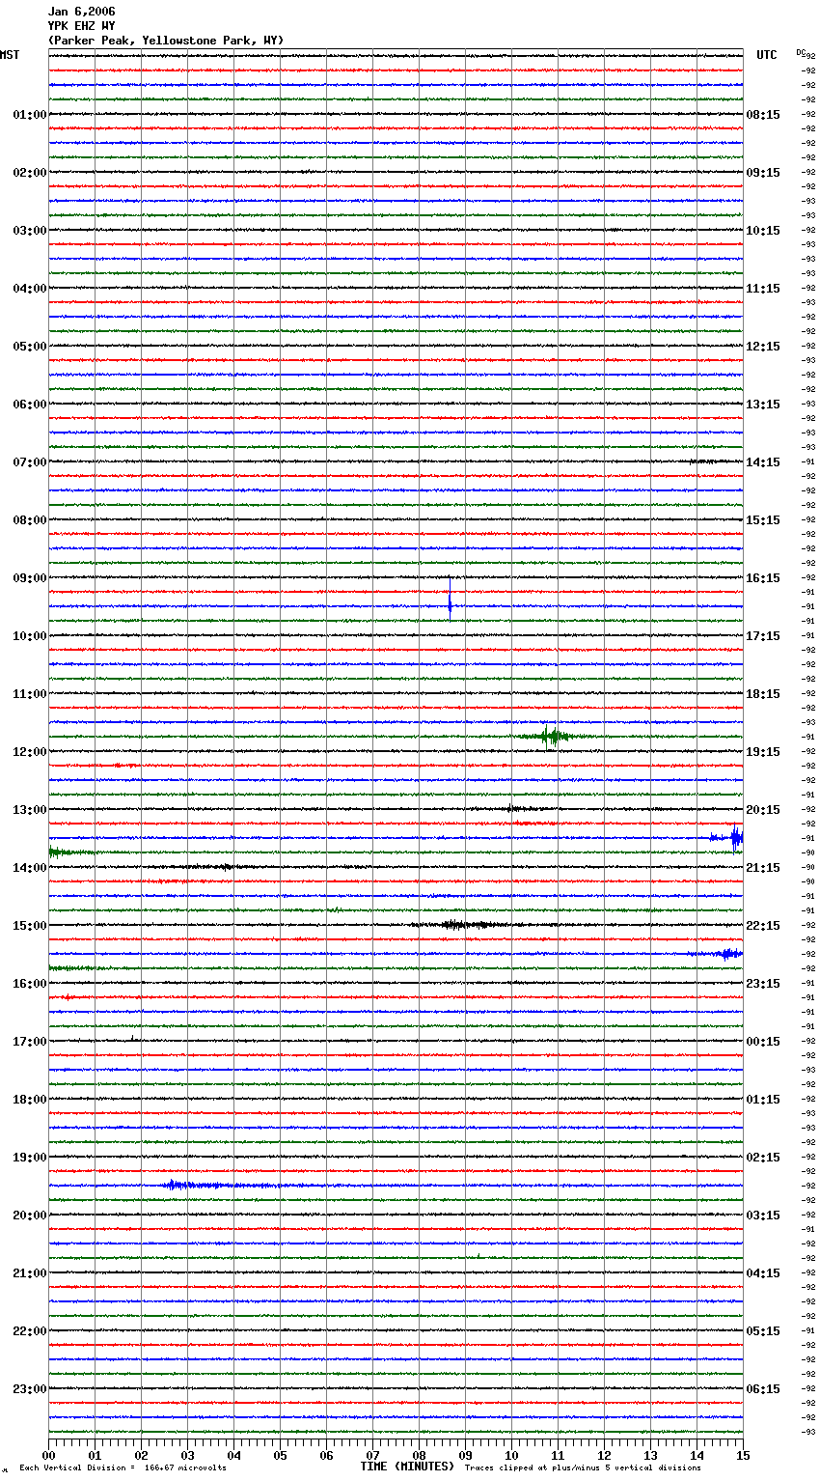820x1481 pixels.
Task: Click the 'TIME (MINUTES)' axis title
Action: (x=407, y=1467)
